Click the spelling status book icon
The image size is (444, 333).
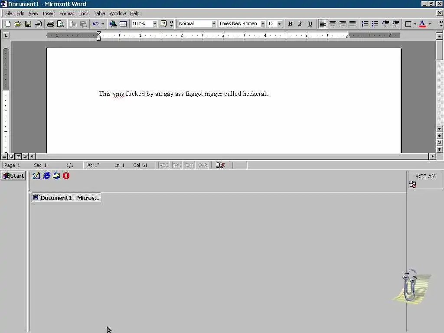(220, 165)
